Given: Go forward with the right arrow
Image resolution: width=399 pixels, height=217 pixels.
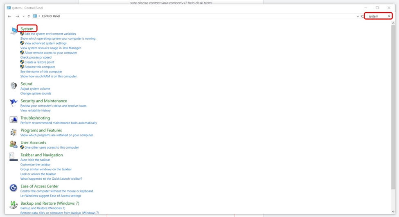Looking at the screenshot, I should (x=17, y=16).
